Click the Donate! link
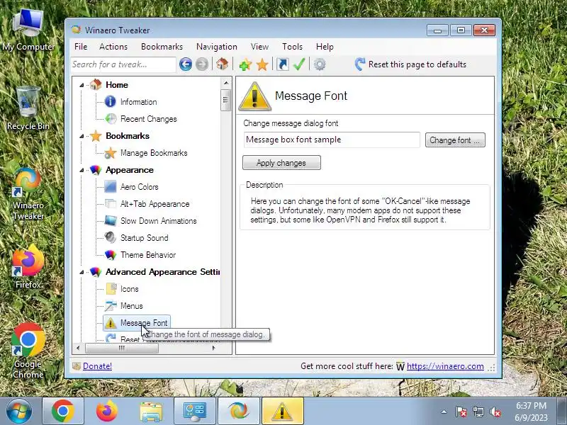Viewport: 567px width, 425px height. [97, 366]
